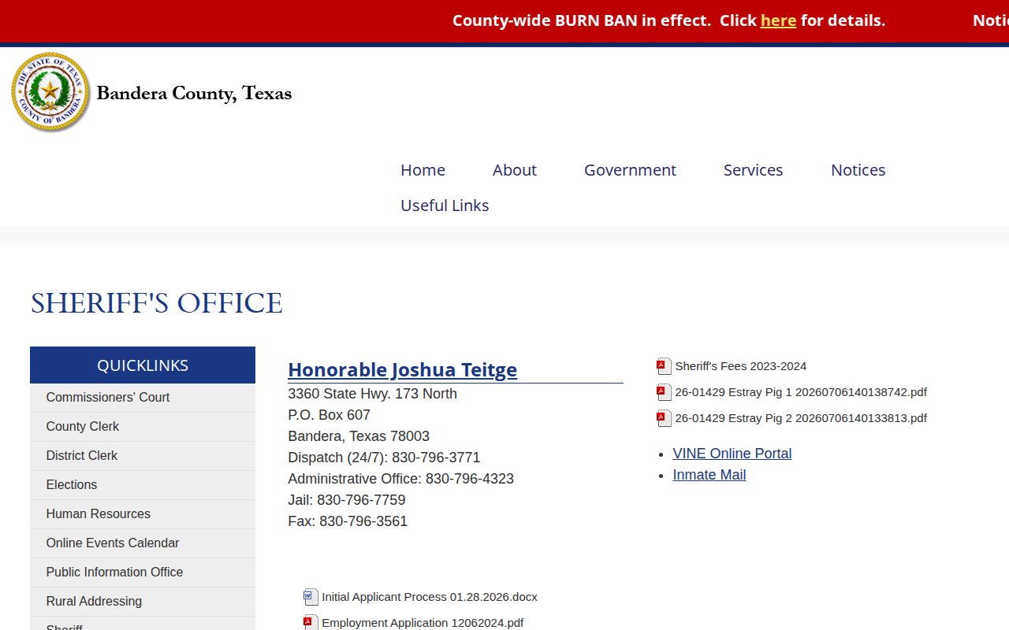The width and height of the screenshot is (1009, 630).
Task: Open the Notices menu
Action: click(858, 170)
